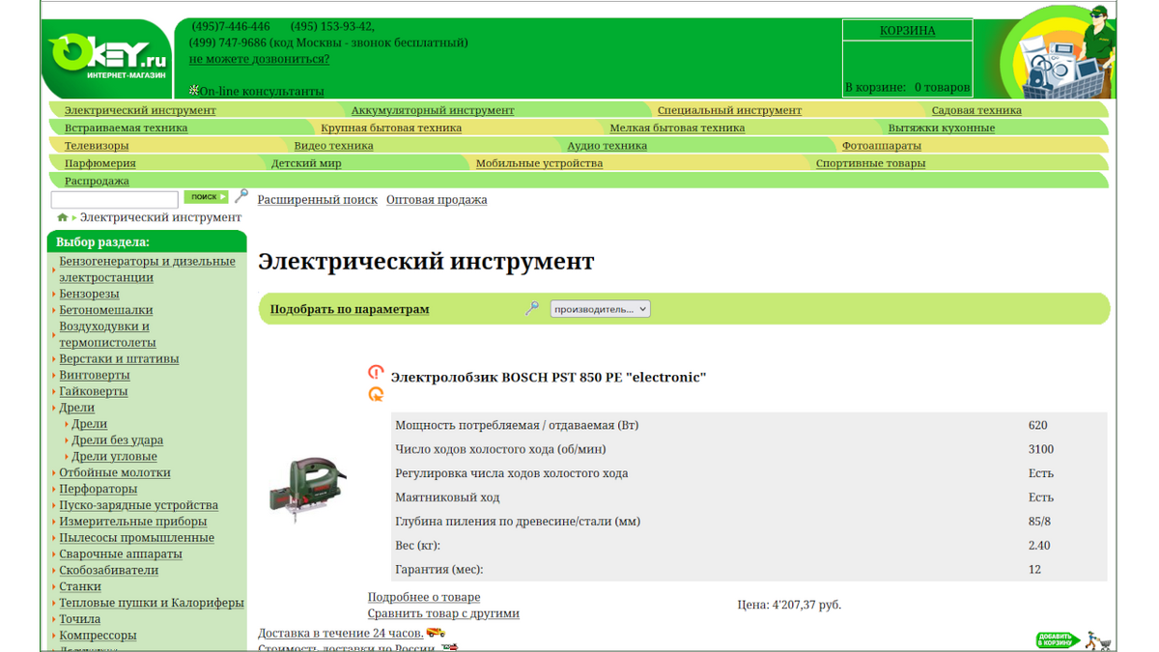
Task: Open Специальный инструмент menu category
Action: pos(729,110)
